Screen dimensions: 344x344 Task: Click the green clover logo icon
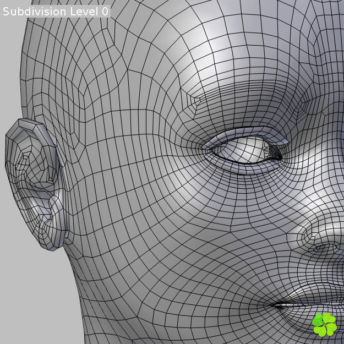(325, 325)
